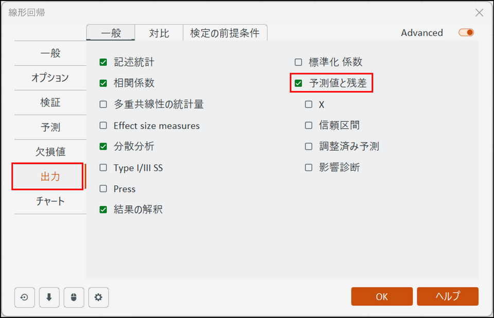This screenshot has width=494, height=318.
Task: Close the 線形回帰 dialog
Action: pos(479,12)
